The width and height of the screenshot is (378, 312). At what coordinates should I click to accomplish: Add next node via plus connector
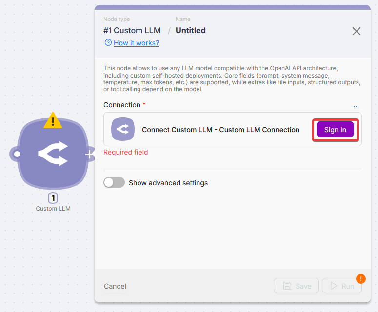[90, 155]
